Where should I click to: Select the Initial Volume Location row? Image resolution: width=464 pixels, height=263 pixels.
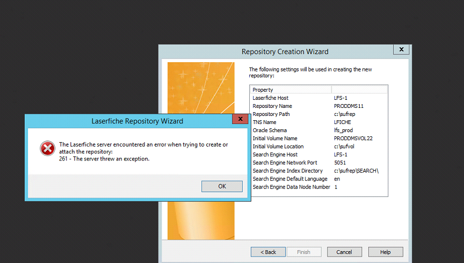click(x=318, y=147)
